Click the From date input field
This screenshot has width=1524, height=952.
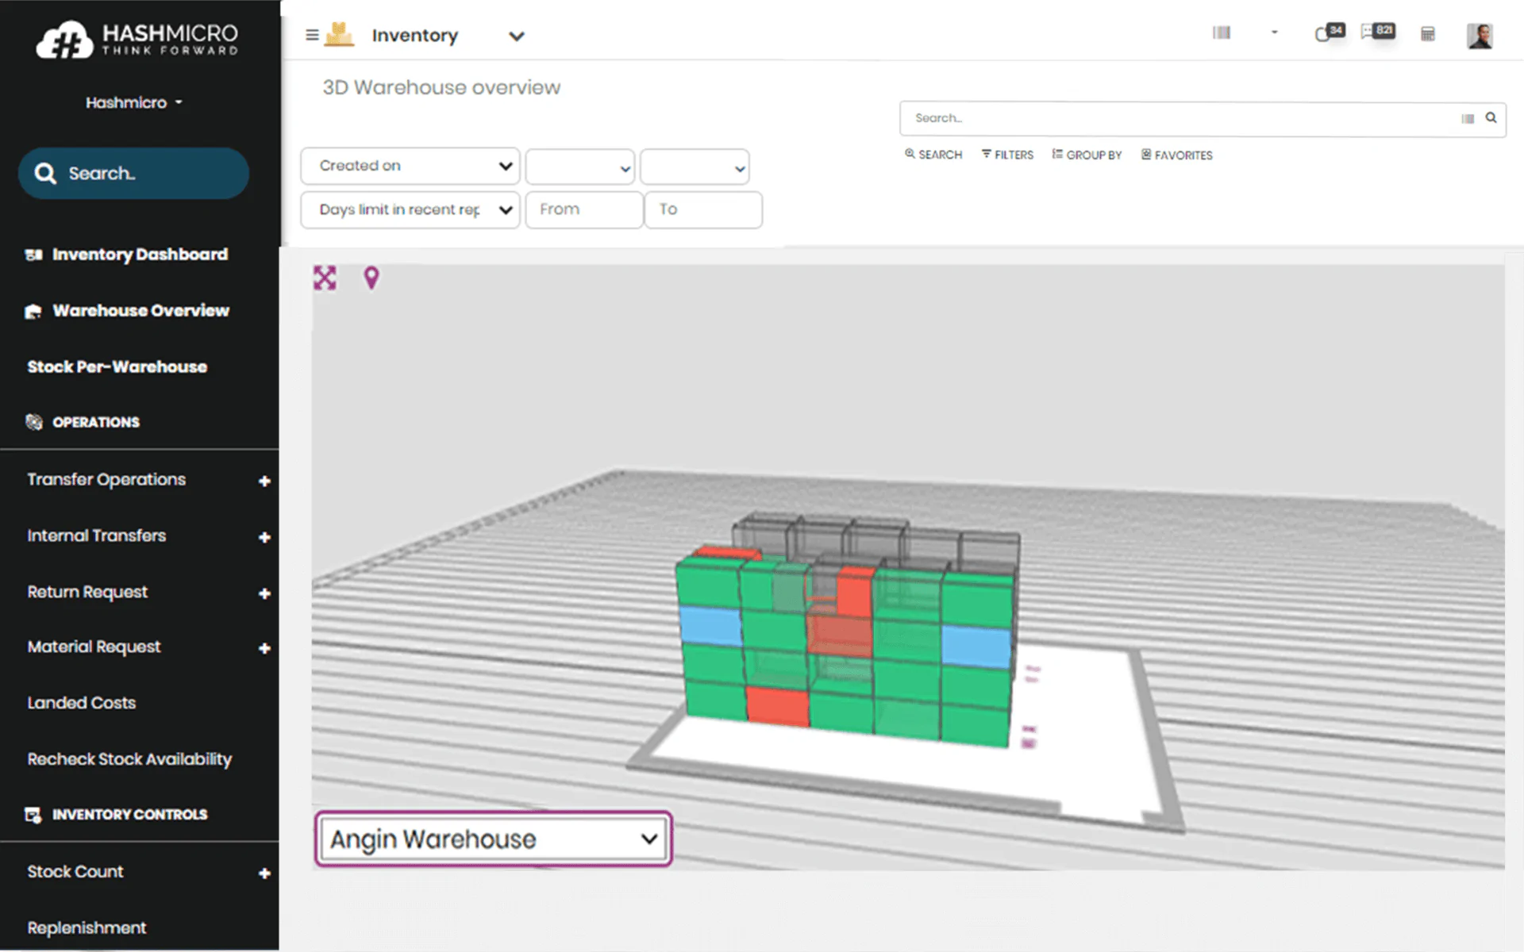point(583,209)
